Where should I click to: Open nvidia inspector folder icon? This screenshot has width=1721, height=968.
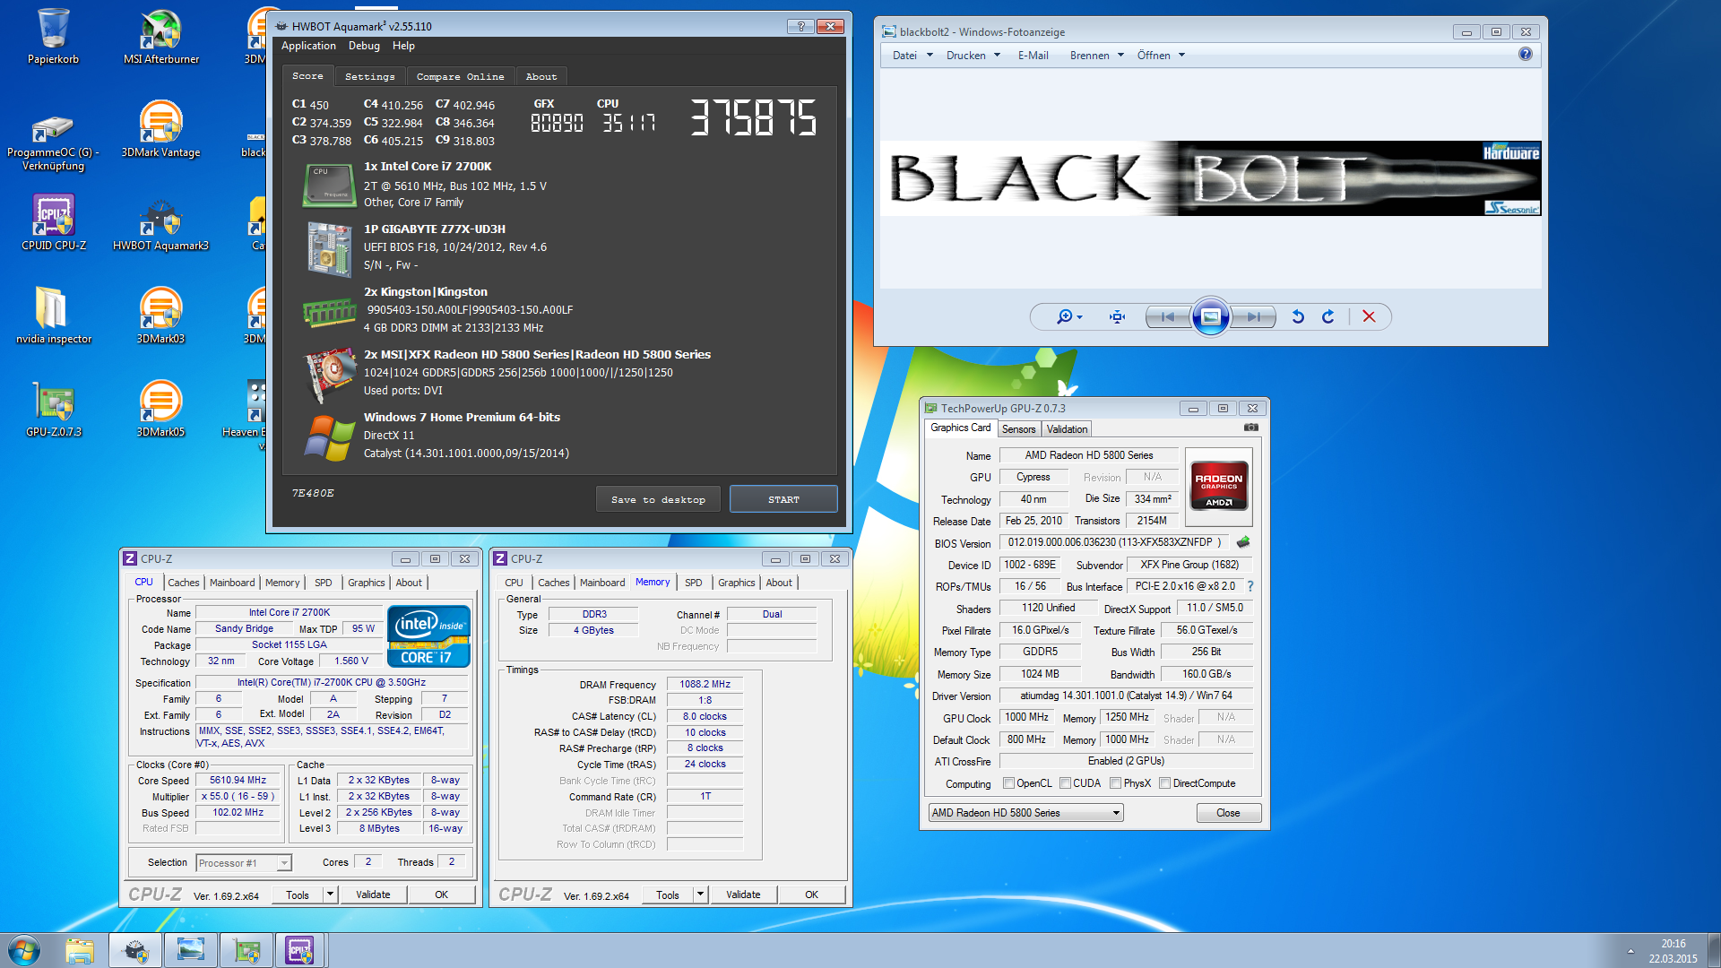[53, 315]
